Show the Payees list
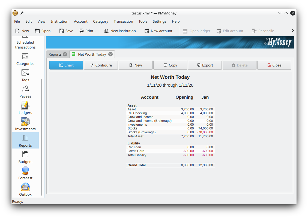 [x=25, y=91]
